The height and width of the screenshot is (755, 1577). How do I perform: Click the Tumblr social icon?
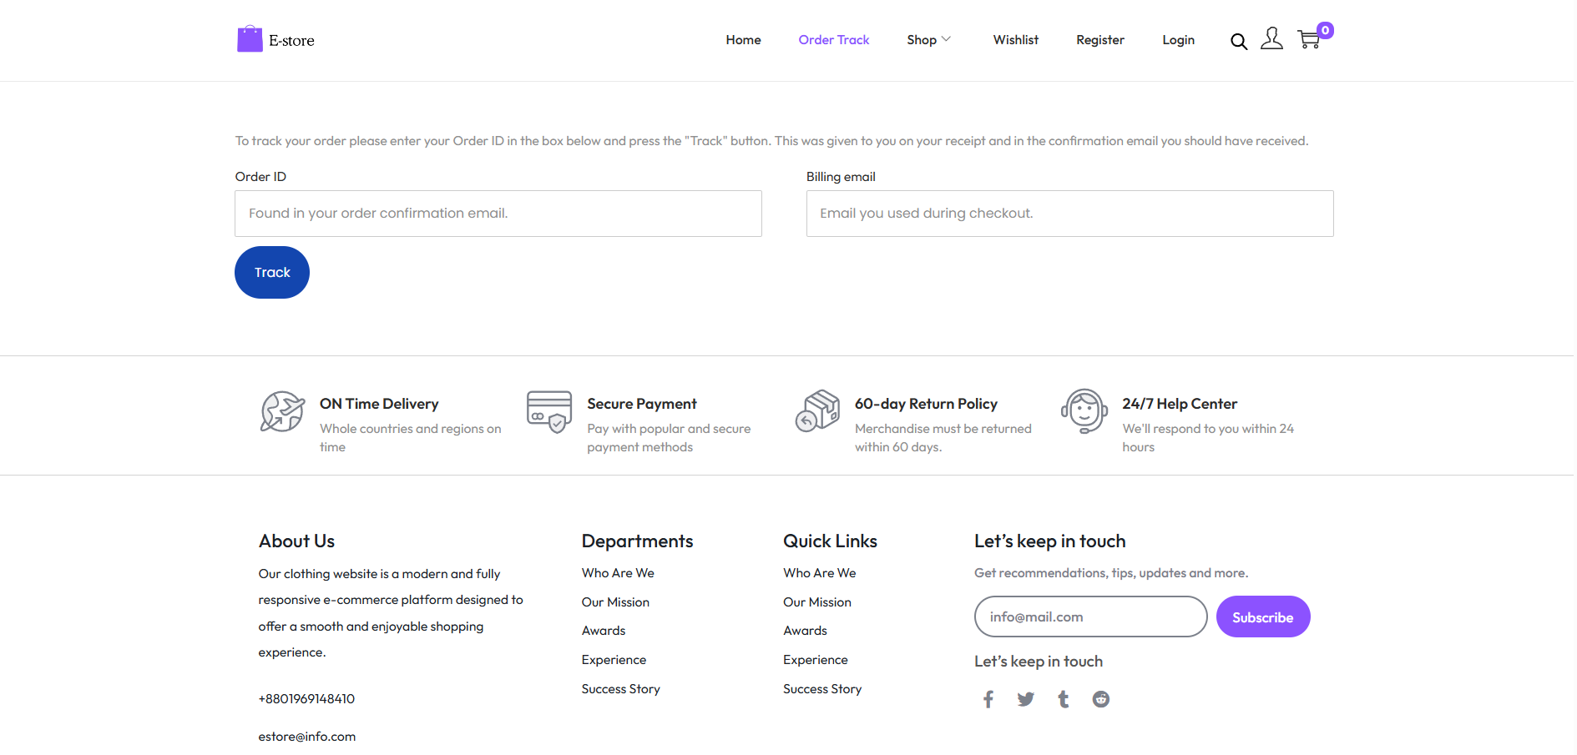coord(1064,699)
